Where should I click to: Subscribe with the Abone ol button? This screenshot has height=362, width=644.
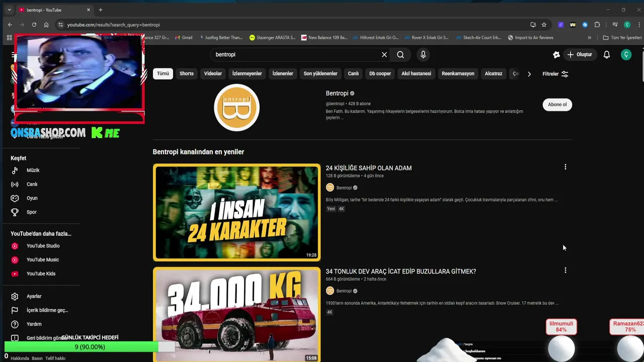(557, 105)
